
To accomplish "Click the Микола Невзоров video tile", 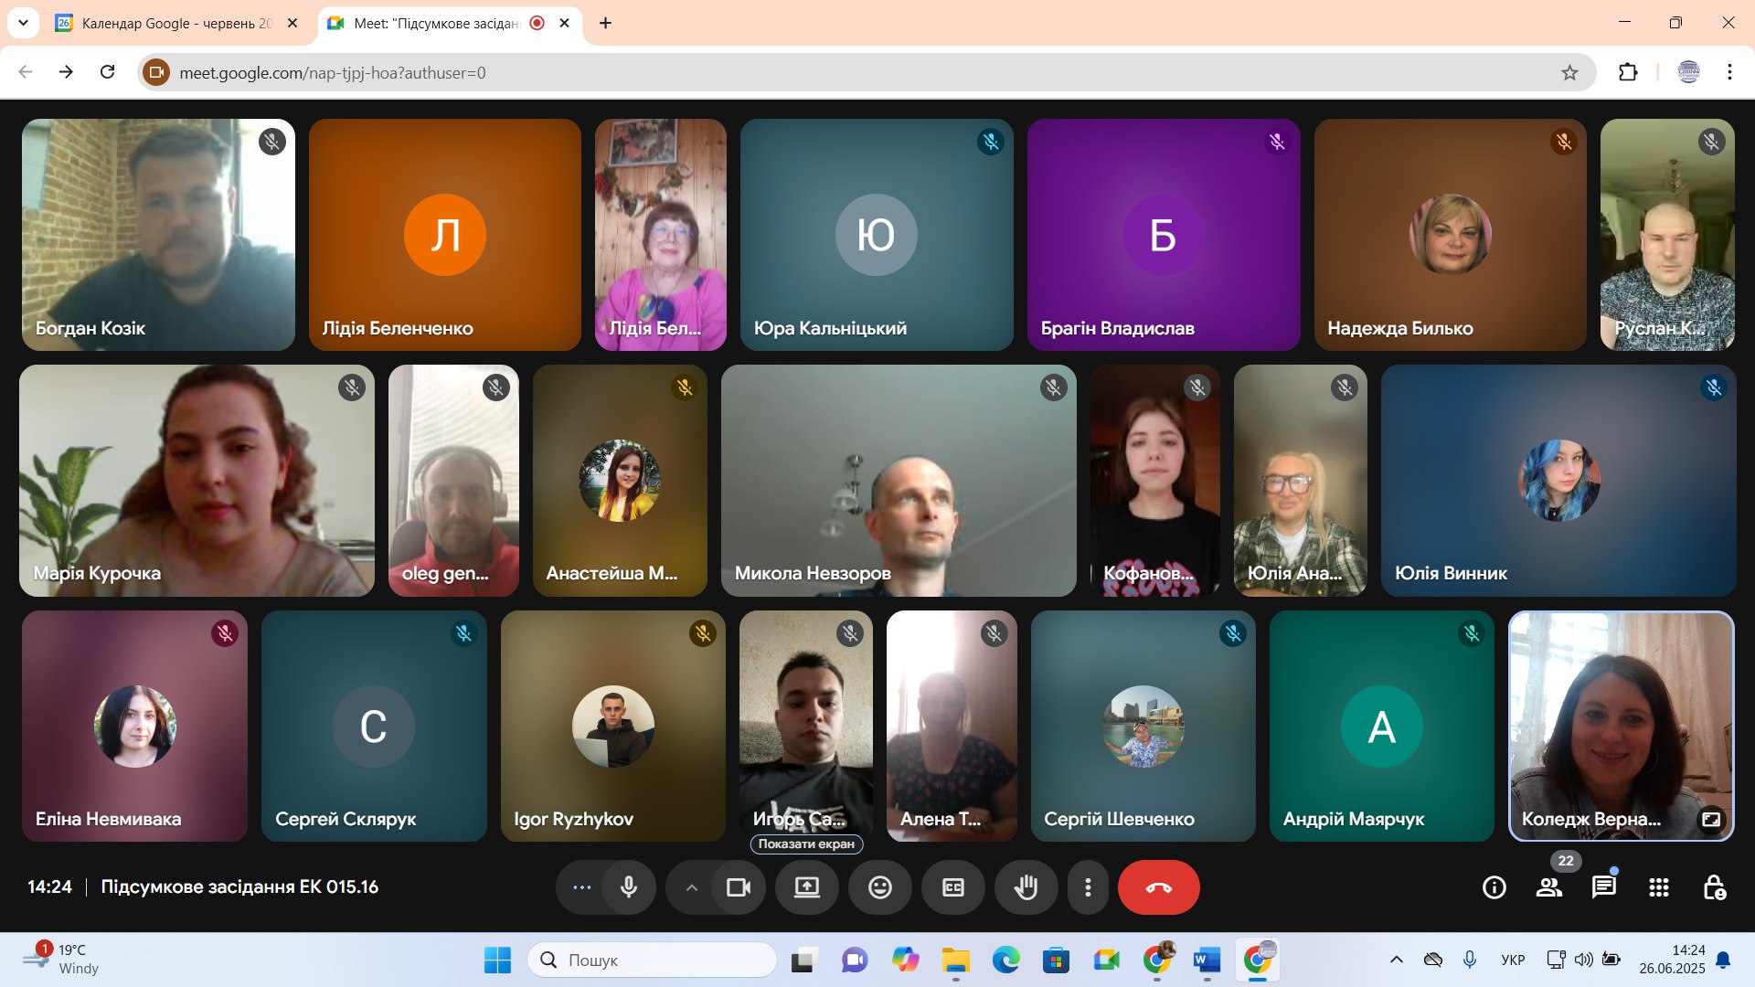I will pyautogui.click(x=898, y=481).
